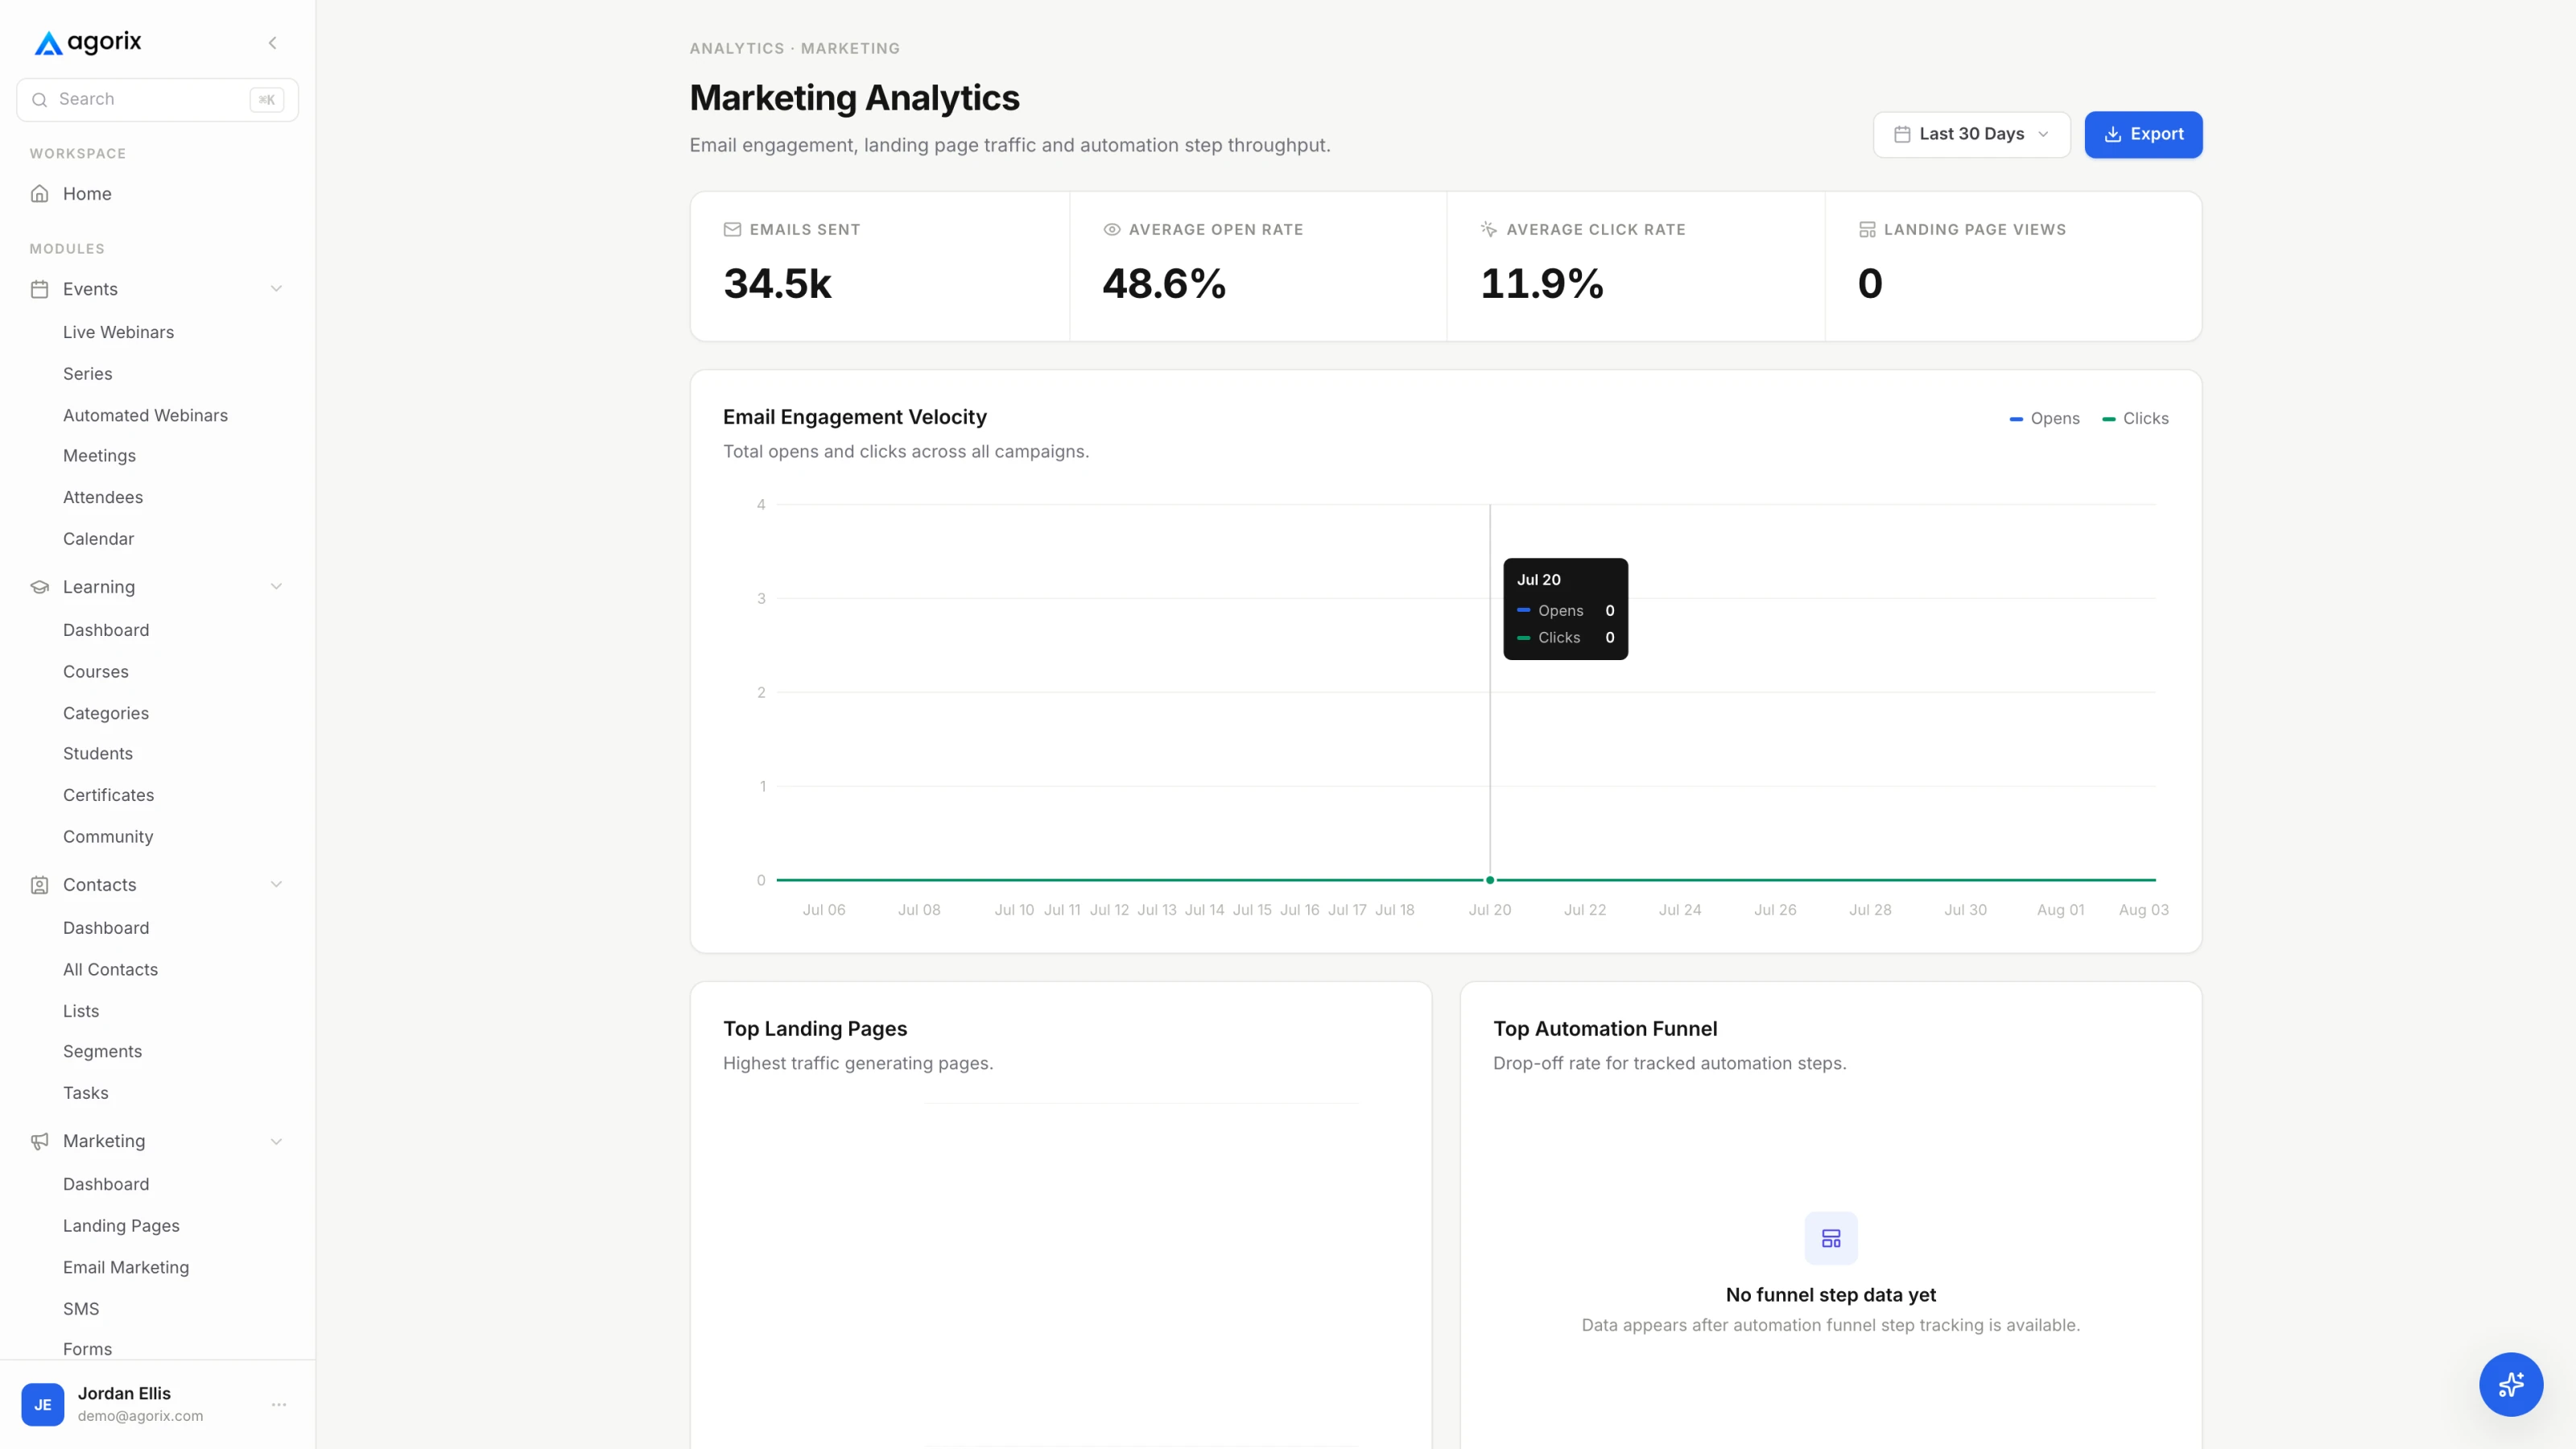The image size is (2576, 1449).
Task: Open Categories under Learning
Action: click(x=105, y=713)
